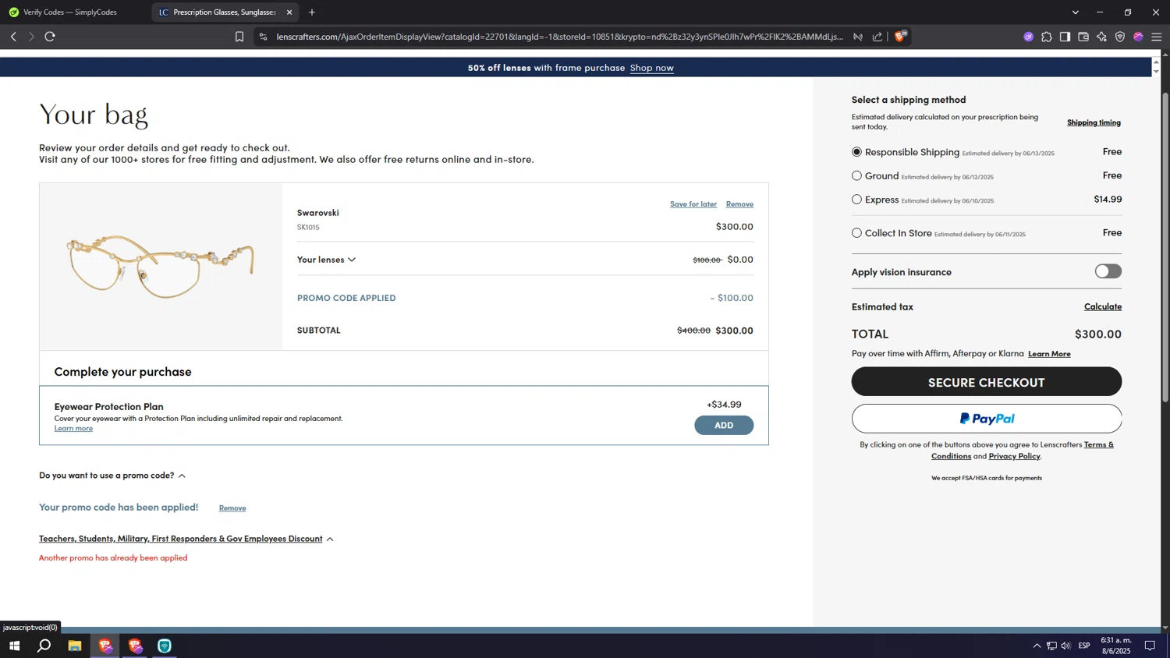The height and width of the screenshot is (658, 1170).
Task: Open Learn more about Protection Plan
Action: (x=73, y=428)
